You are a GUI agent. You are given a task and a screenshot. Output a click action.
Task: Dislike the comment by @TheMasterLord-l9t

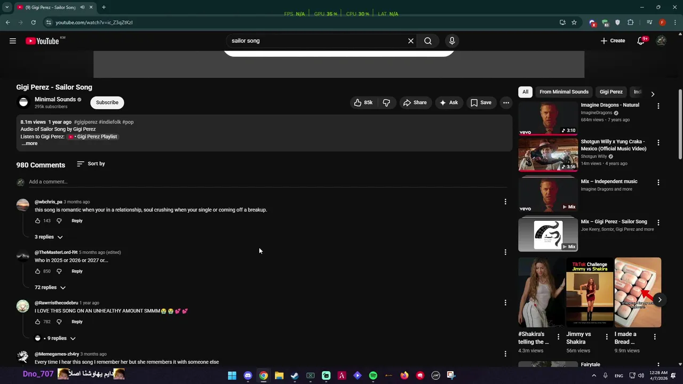pos(59,271)
